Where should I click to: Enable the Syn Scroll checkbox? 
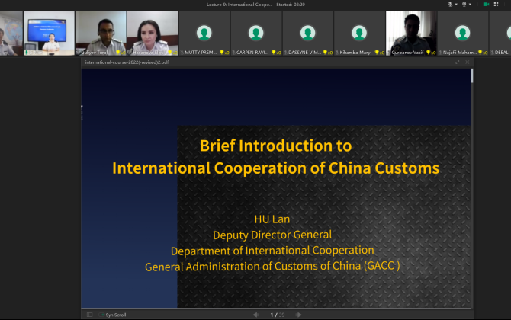pos(101,314)
